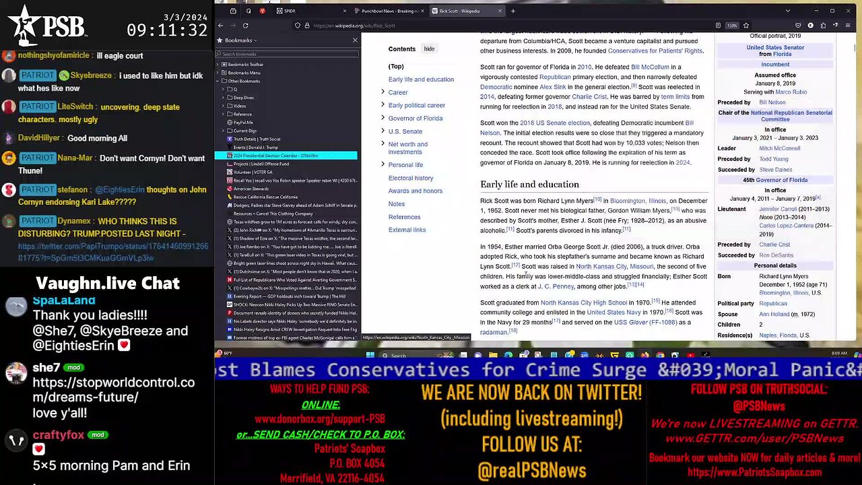Expand the Current Digs bookmark folder
This screenshot has height=485, width=862.
[224, 131]
